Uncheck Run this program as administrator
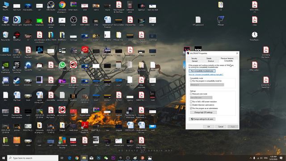The width and height of the screenshot is (286, 161). click(191, 108)
